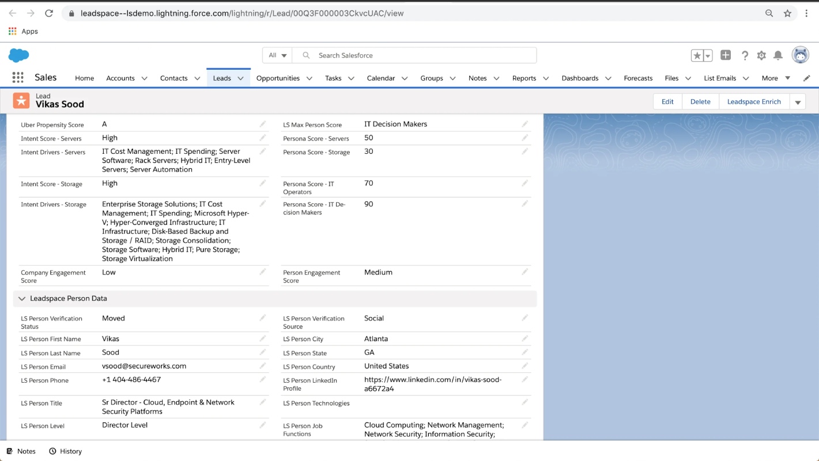
Task: Open the Setup gear icon
Action: (761, 55)
